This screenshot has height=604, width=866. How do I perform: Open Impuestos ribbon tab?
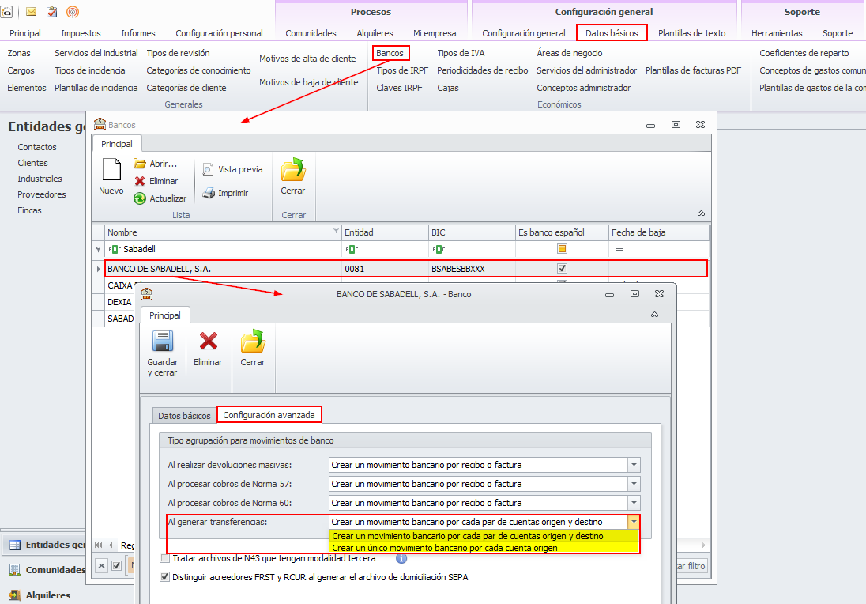pos(81,33)
